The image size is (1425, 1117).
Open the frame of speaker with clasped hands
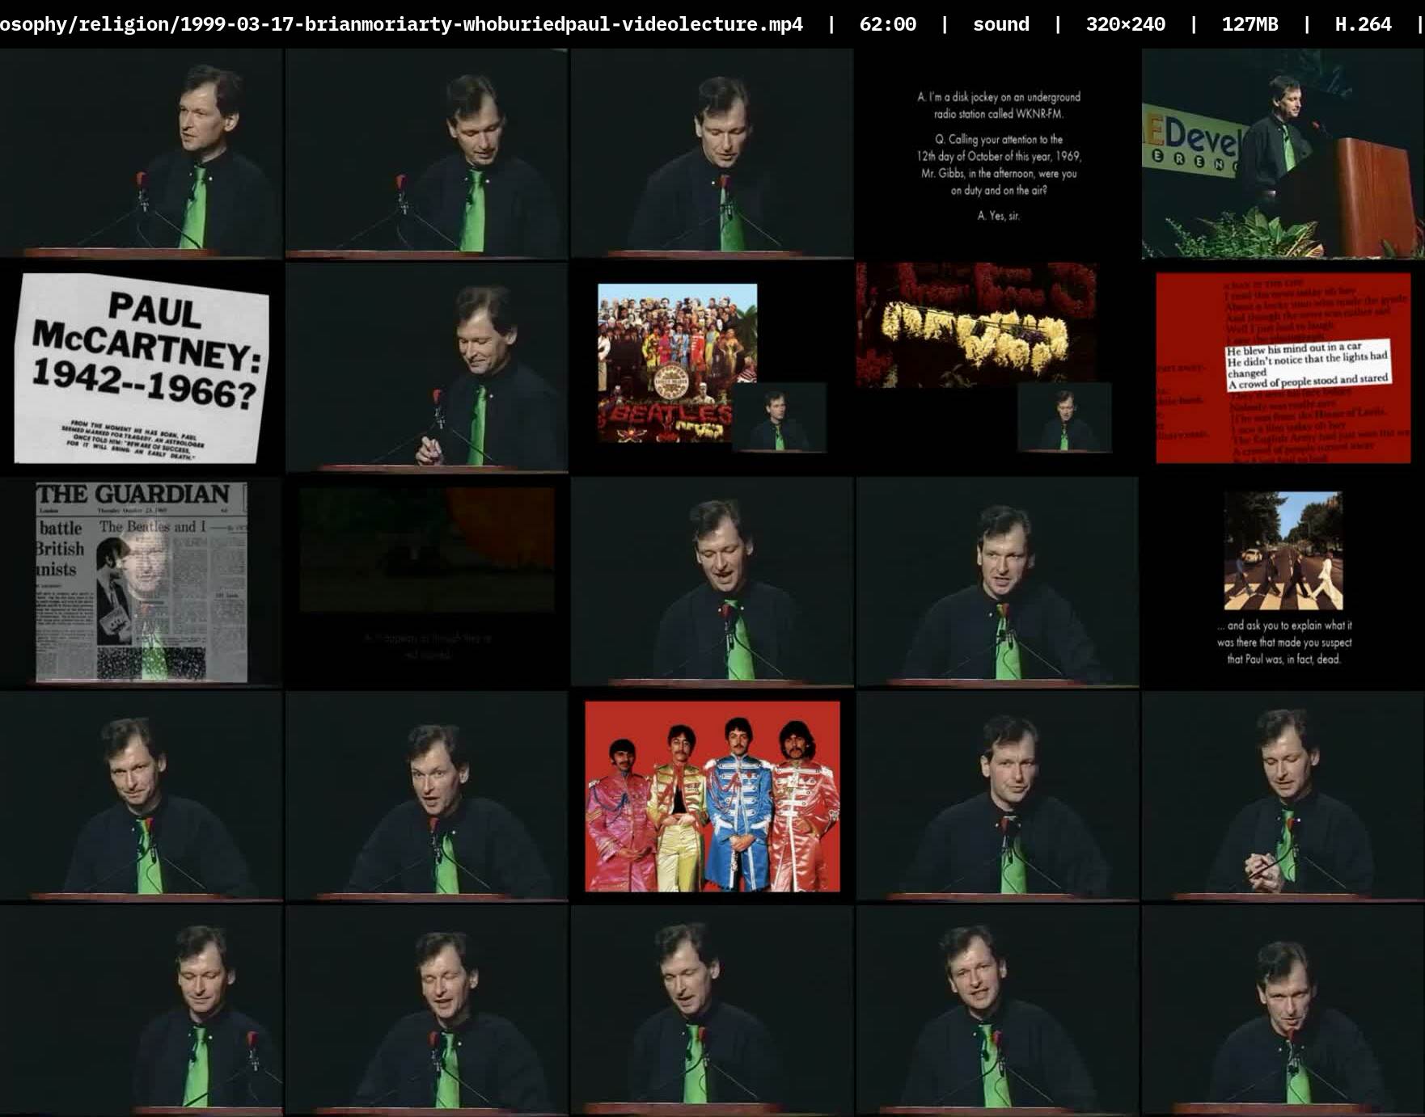click(1283, 796)
